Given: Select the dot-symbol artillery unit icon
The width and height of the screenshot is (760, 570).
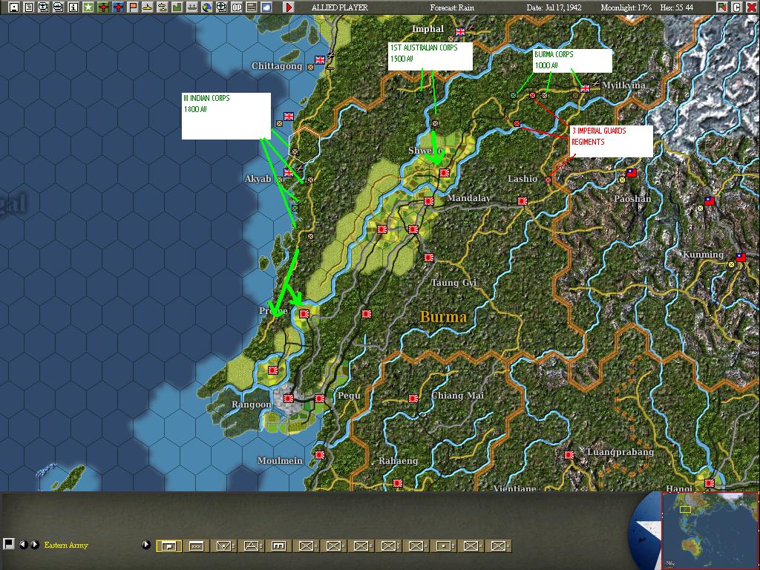Looking at the screenshot, I should pos(444,546).
